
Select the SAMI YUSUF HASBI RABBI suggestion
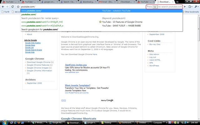pos(124,26)
